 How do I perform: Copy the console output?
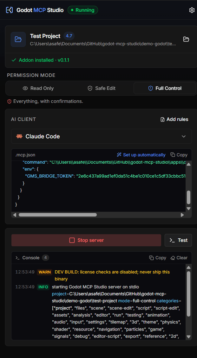[158, 258]
